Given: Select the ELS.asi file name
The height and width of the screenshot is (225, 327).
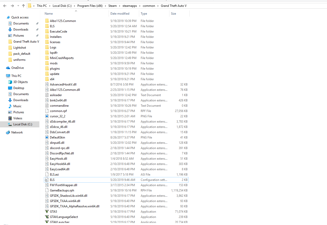Looking at the screenshot, I should (x=54, y=175).
